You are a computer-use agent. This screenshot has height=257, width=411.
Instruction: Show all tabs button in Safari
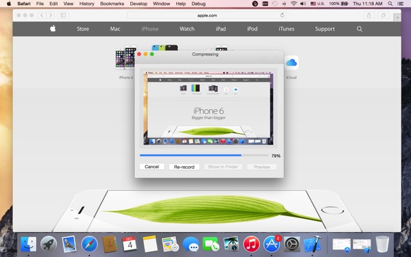pos(384,15)
